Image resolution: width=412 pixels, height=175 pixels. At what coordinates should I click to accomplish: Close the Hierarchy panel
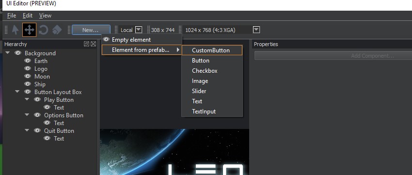(93, 44)
